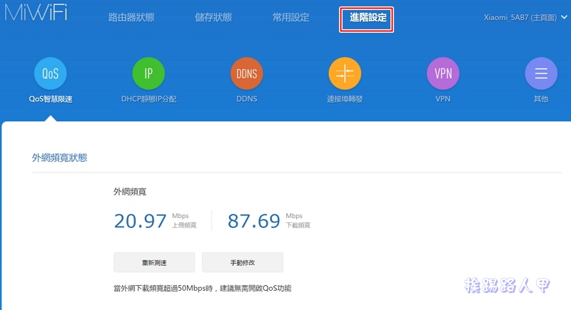Click the 手動修改 button

point(243,262)
